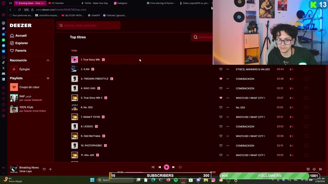Adjust volume with speaker icon
The image size is (328, 184).
click(x=314, y=169)
